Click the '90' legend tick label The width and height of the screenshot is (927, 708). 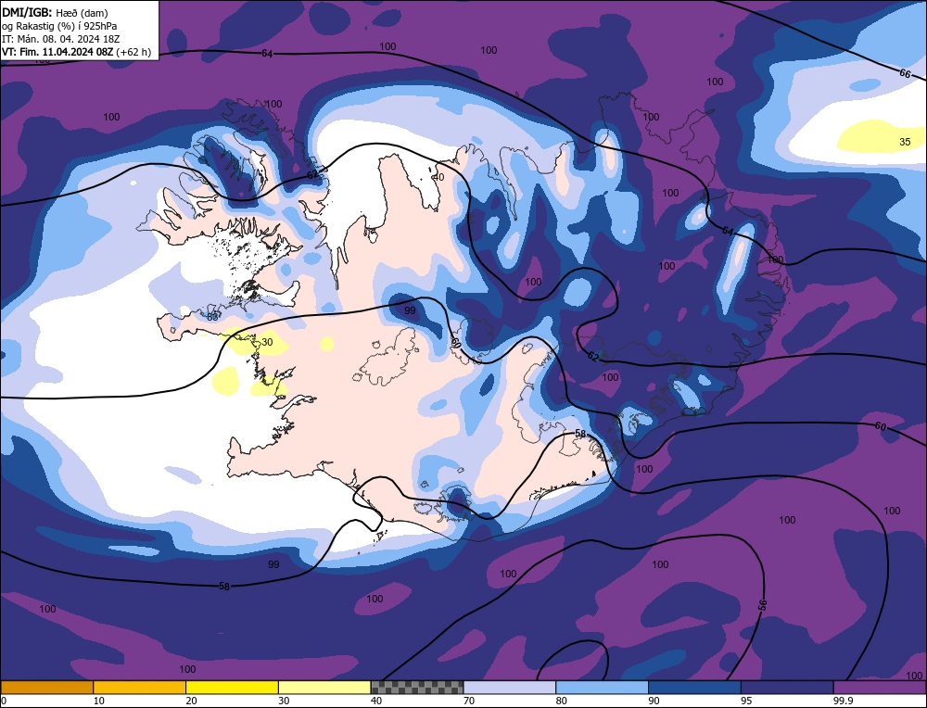point(654,701)
